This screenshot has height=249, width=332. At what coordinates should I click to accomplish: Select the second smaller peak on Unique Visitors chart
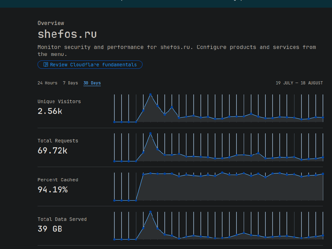click(x=172, y=107)
